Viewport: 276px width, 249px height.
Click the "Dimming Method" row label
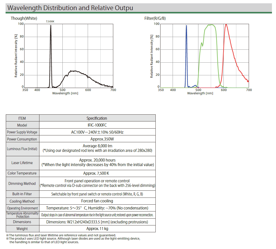22,184
